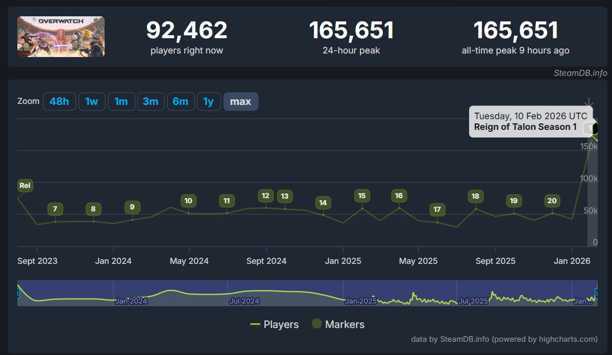Select the 1m zoom range
Viewport: 612px width, 355px height.
tap(121, 101)
